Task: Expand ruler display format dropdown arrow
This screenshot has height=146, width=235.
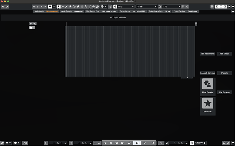Action: point(196,24)
